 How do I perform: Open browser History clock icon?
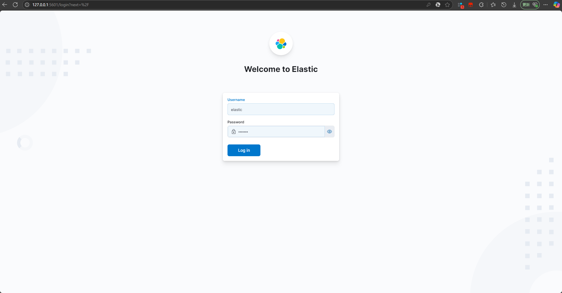coord(504,5)
